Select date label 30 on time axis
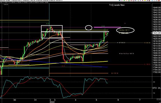Viewport: 161px width, 103px height. coord(15,100)
